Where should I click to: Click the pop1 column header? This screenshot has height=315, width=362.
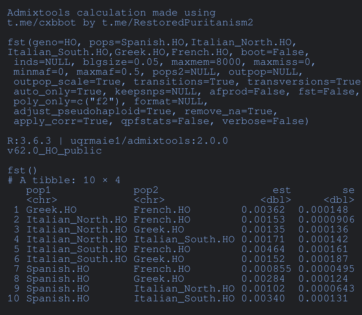tap(39, 190)
